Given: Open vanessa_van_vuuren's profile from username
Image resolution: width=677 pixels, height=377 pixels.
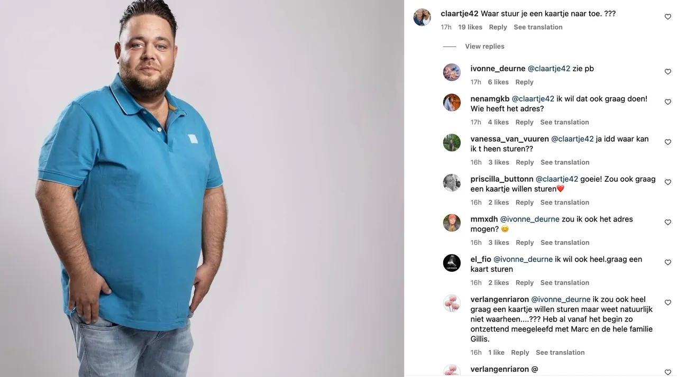Looking at the screenshot, I should pyautogui.click(x=510, y=139).
